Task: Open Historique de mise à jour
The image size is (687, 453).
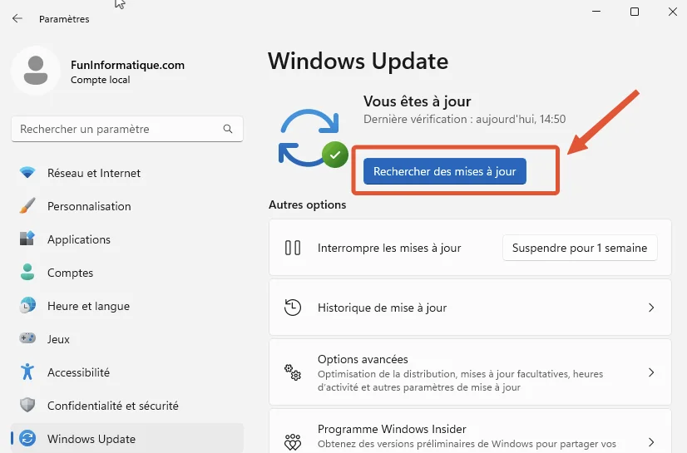Action: 470,308
